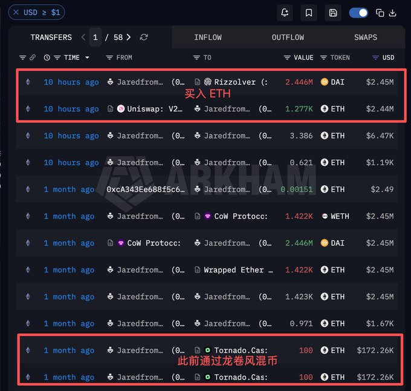
Task: Go to previous transfers page
Action: (83, 38)
